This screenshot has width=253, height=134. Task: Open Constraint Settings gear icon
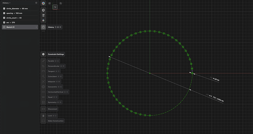click(43, 54)
